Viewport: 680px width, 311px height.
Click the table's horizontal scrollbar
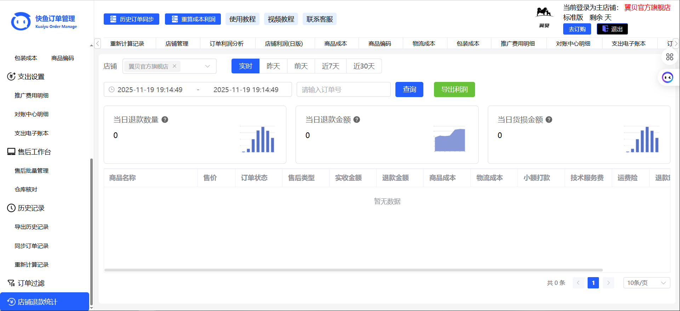tap(353, 270)
